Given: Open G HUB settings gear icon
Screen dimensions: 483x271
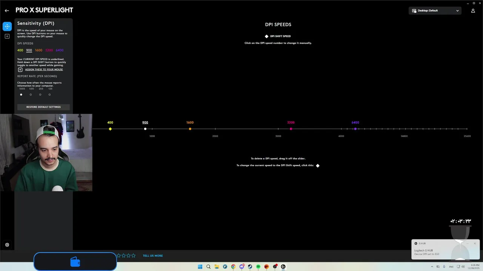Looking at the screenshot, I should [7, 245].
